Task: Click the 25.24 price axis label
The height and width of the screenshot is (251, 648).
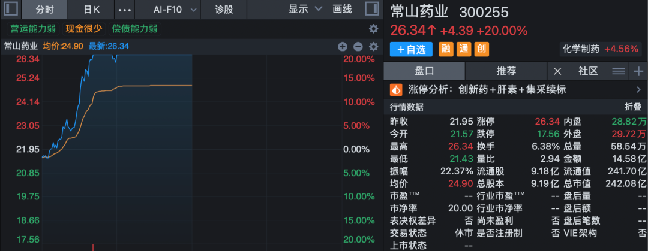Action: pos(28,78)
